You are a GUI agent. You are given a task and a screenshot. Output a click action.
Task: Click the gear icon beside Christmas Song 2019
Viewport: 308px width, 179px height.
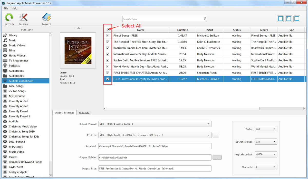pos(5,132)
